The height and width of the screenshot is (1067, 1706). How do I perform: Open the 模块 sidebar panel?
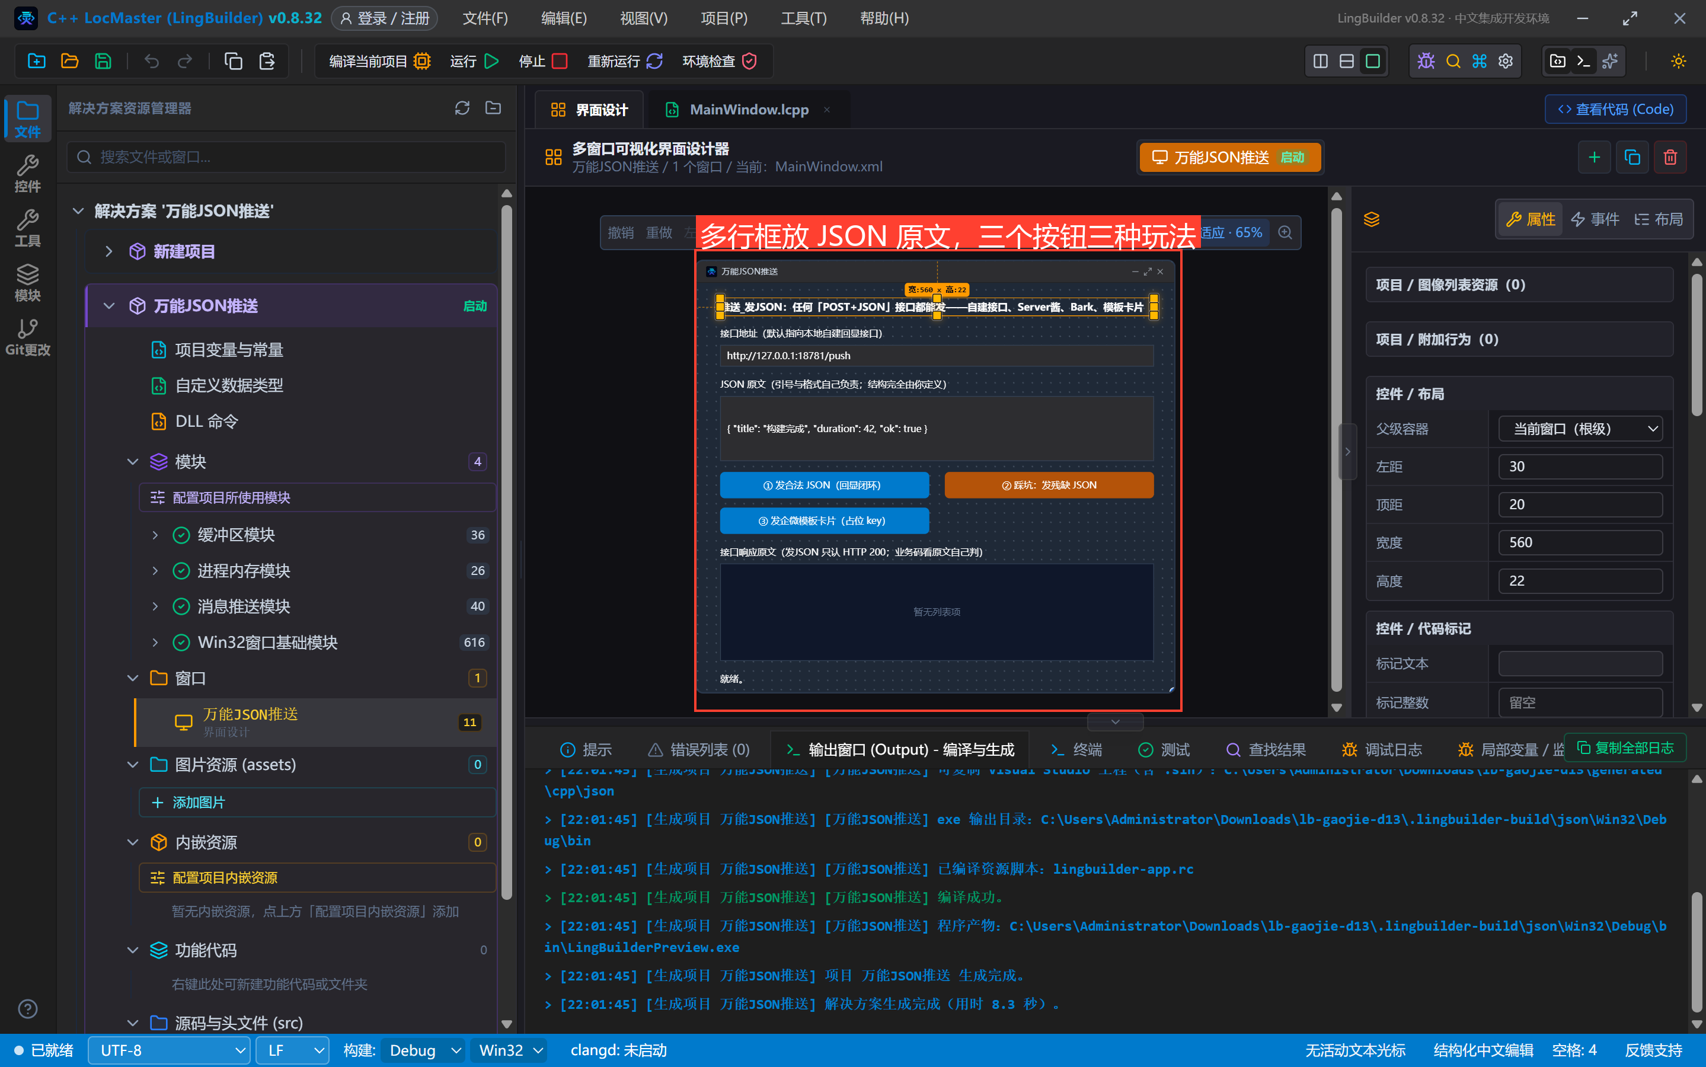[x=27, y=284]
